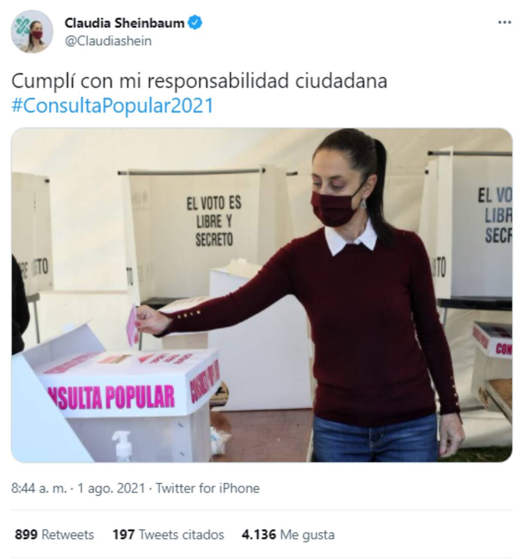This screenshot has width=524, height=559.
Task: Open the attached voting photo
Action: pyautogui.click(x=262, y=295)
